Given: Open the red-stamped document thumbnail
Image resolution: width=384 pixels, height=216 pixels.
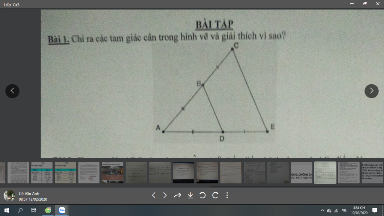Looking at the screenshot, I should 89,172.
